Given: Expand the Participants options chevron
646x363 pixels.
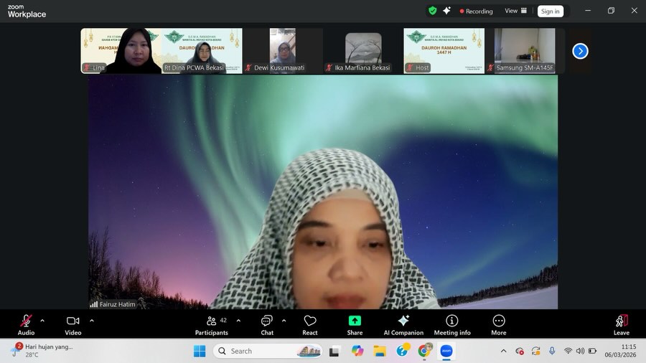Looking at the screenshot, I should (238, 321).
